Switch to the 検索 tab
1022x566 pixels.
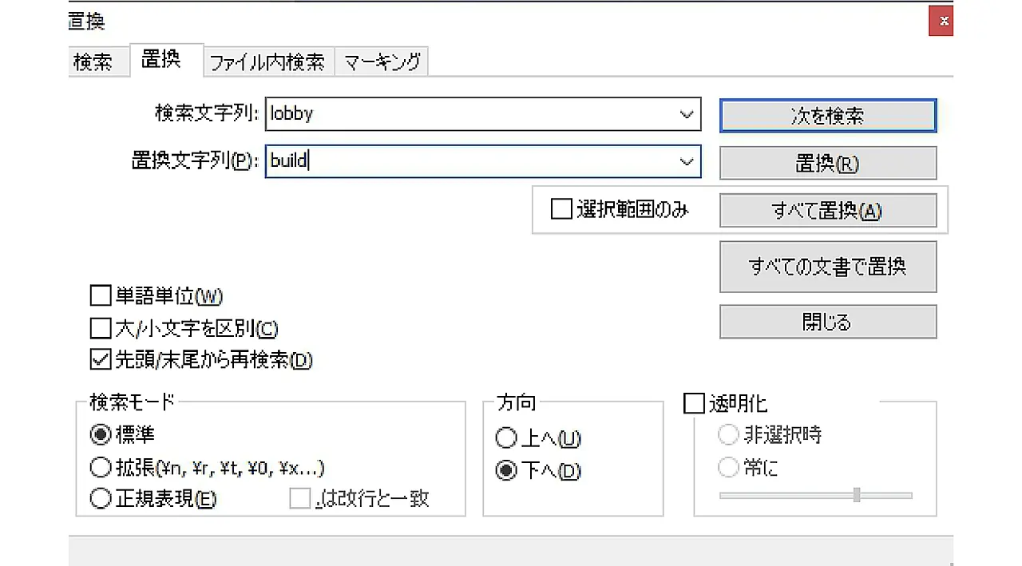[93, 62]
